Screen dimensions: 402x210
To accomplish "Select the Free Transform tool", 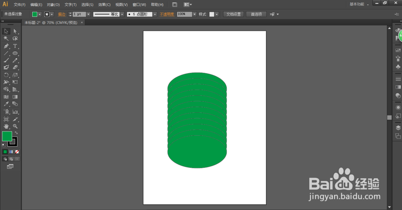I will coord(15,82).
